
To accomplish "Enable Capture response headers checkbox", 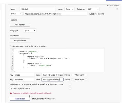I will (x=70, y=88).
